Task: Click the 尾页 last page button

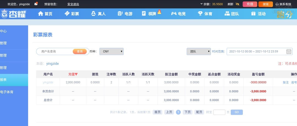Action: tap(199, 112)
